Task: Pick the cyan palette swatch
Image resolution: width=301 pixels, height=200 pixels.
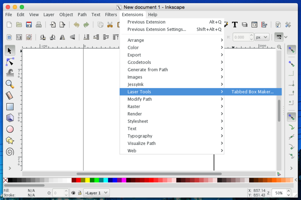Action: 106,180
